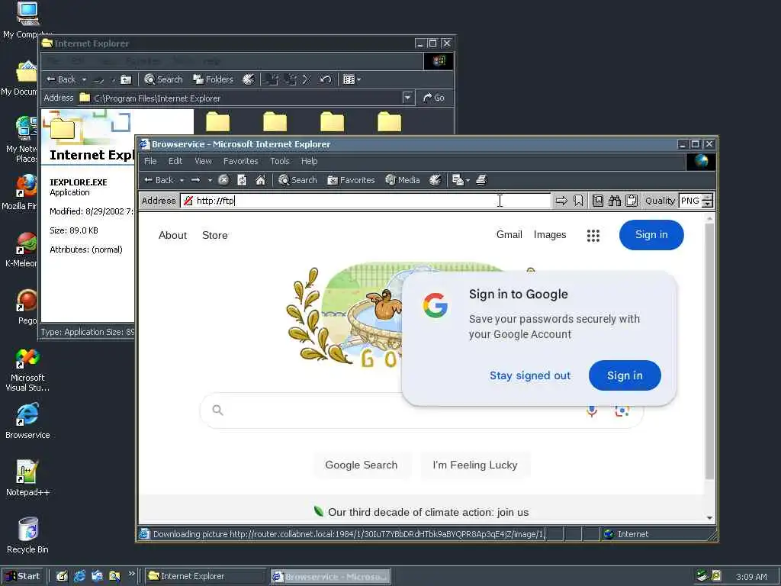781x586 pixels.
Task: Open Tools menu in Browservice window
Action: click(279, 162)
